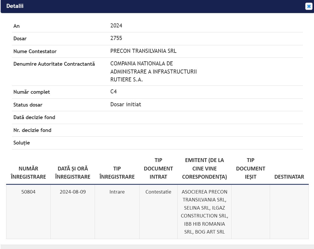Click the DATĂ ȘI ORĂ ÎNREGISTRARE column header

(x=73, y=173)
